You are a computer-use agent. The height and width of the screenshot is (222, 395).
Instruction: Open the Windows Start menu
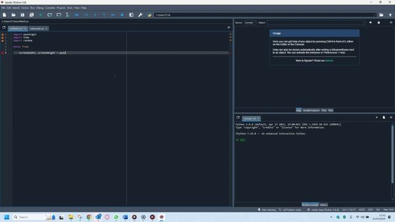coord(7,217)
